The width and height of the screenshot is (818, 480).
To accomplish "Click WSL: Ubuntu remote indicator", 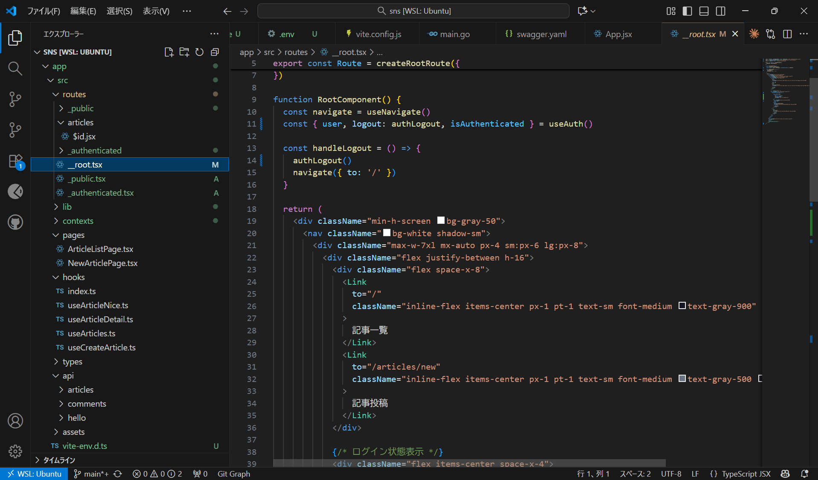I will tap(34, 474).
